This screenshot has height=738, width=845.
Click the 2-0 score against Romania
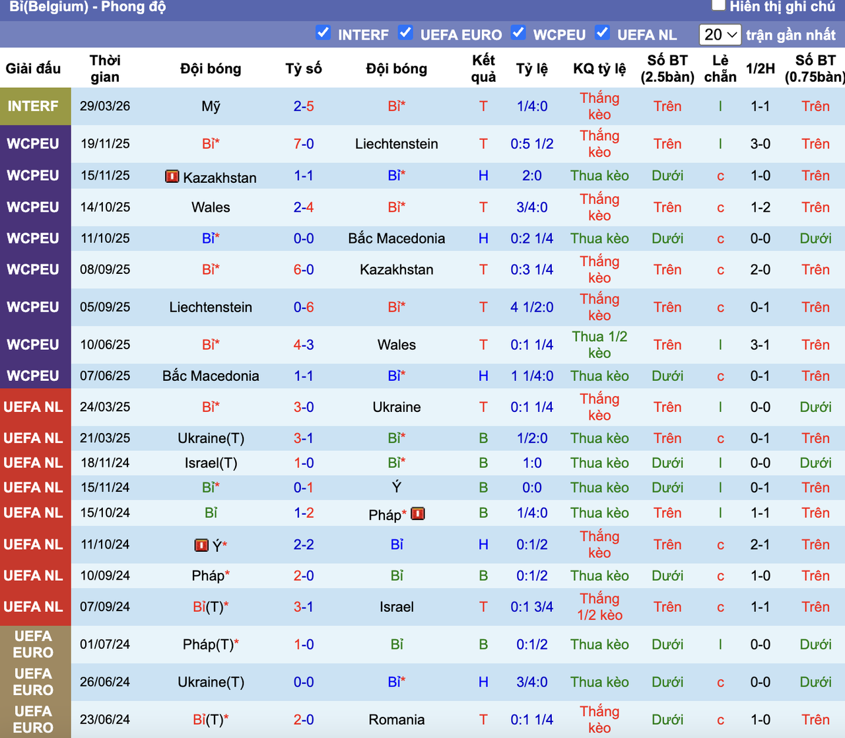[x=304, y=720]
